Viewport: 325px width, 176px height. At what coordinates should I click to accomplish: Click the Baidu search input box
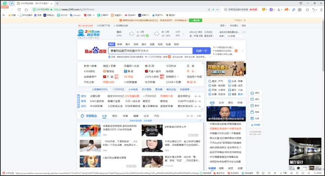150,51
